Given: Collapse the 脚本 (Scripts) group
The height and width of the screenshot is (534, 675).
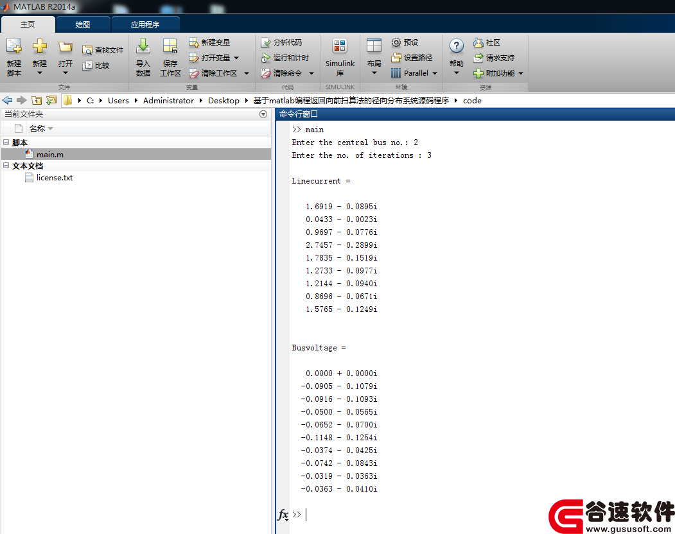Looking at the screenshot, I should (x=6, y=142).
